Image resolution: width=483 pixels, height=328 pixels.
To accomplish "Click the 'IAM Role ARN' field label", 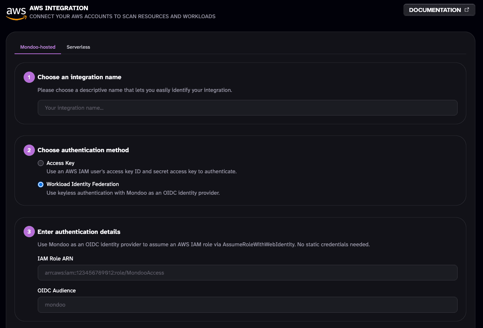I will 55,259.
